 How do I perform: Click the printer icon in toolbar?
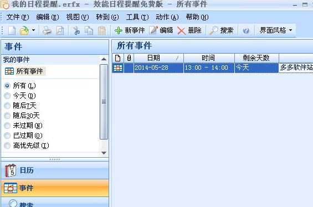(x=47, y=30)
